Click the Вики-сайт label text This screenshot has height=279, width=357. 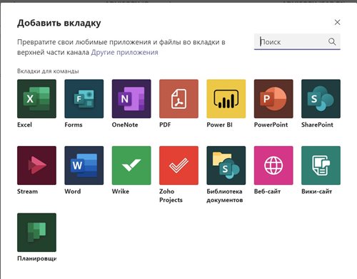[x=316, y=191]
